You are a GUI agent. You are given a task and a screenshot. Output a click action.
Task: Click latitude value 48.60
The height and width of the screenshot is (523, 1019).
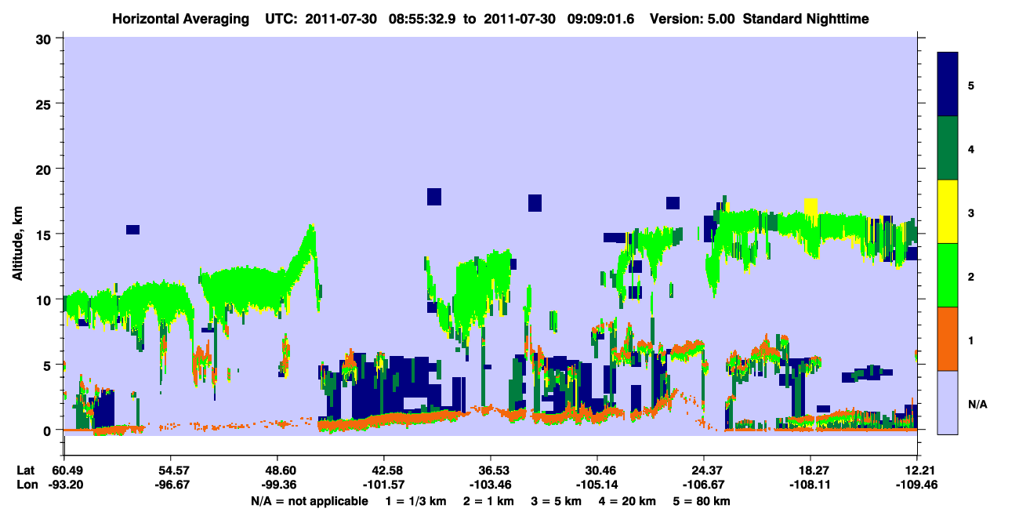tap(277, 470)
